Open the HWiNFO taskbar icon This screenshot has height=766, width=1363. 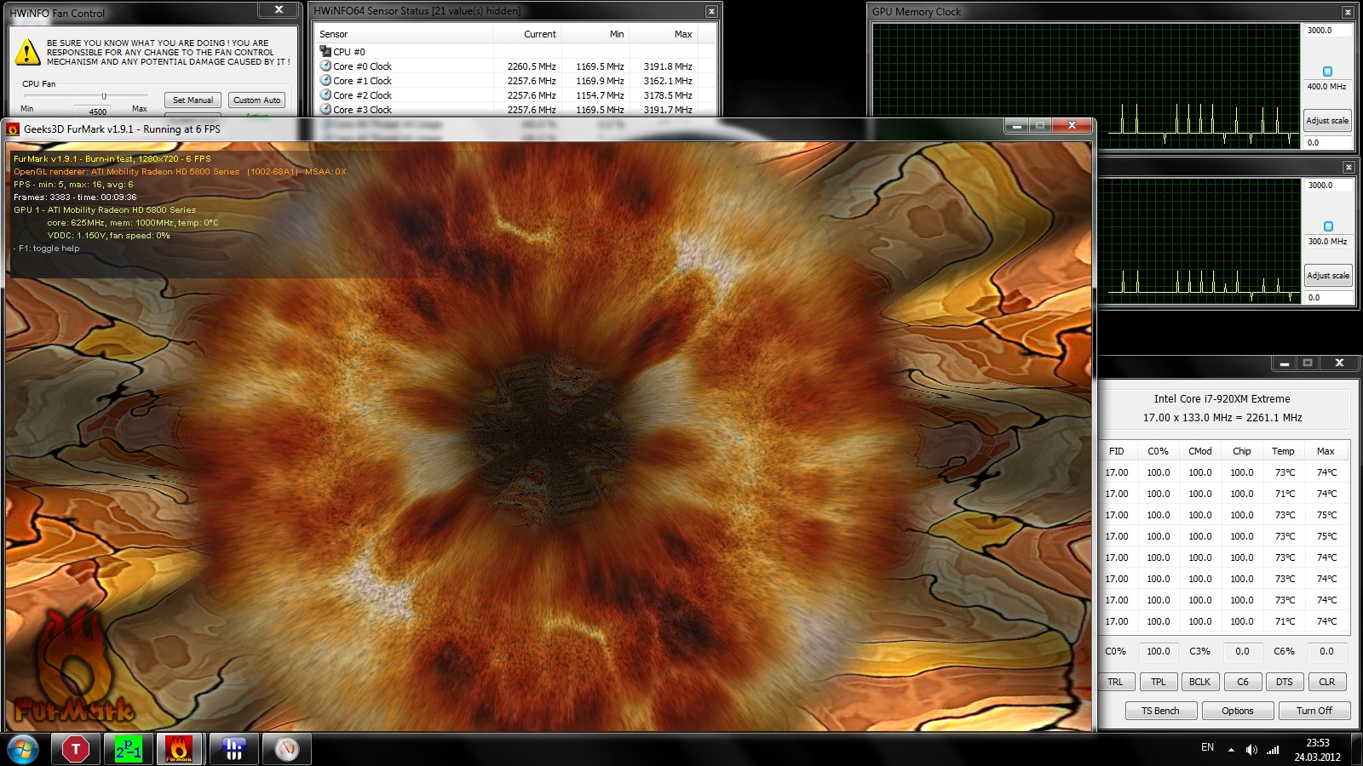coord(233,749)
